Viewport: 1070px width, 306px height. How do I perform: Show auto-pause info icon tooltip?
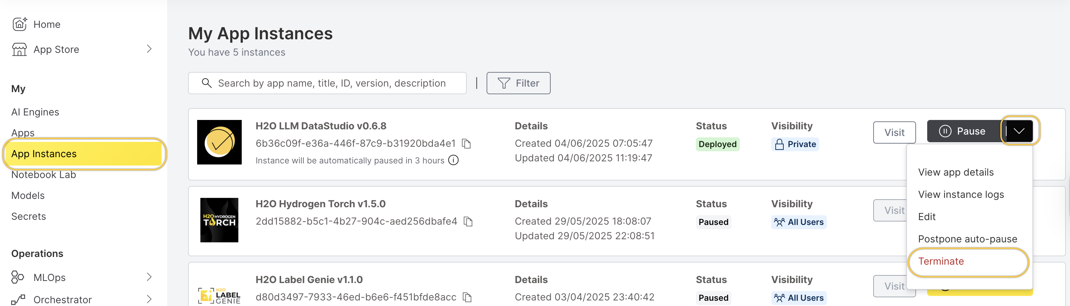(453, 160)
